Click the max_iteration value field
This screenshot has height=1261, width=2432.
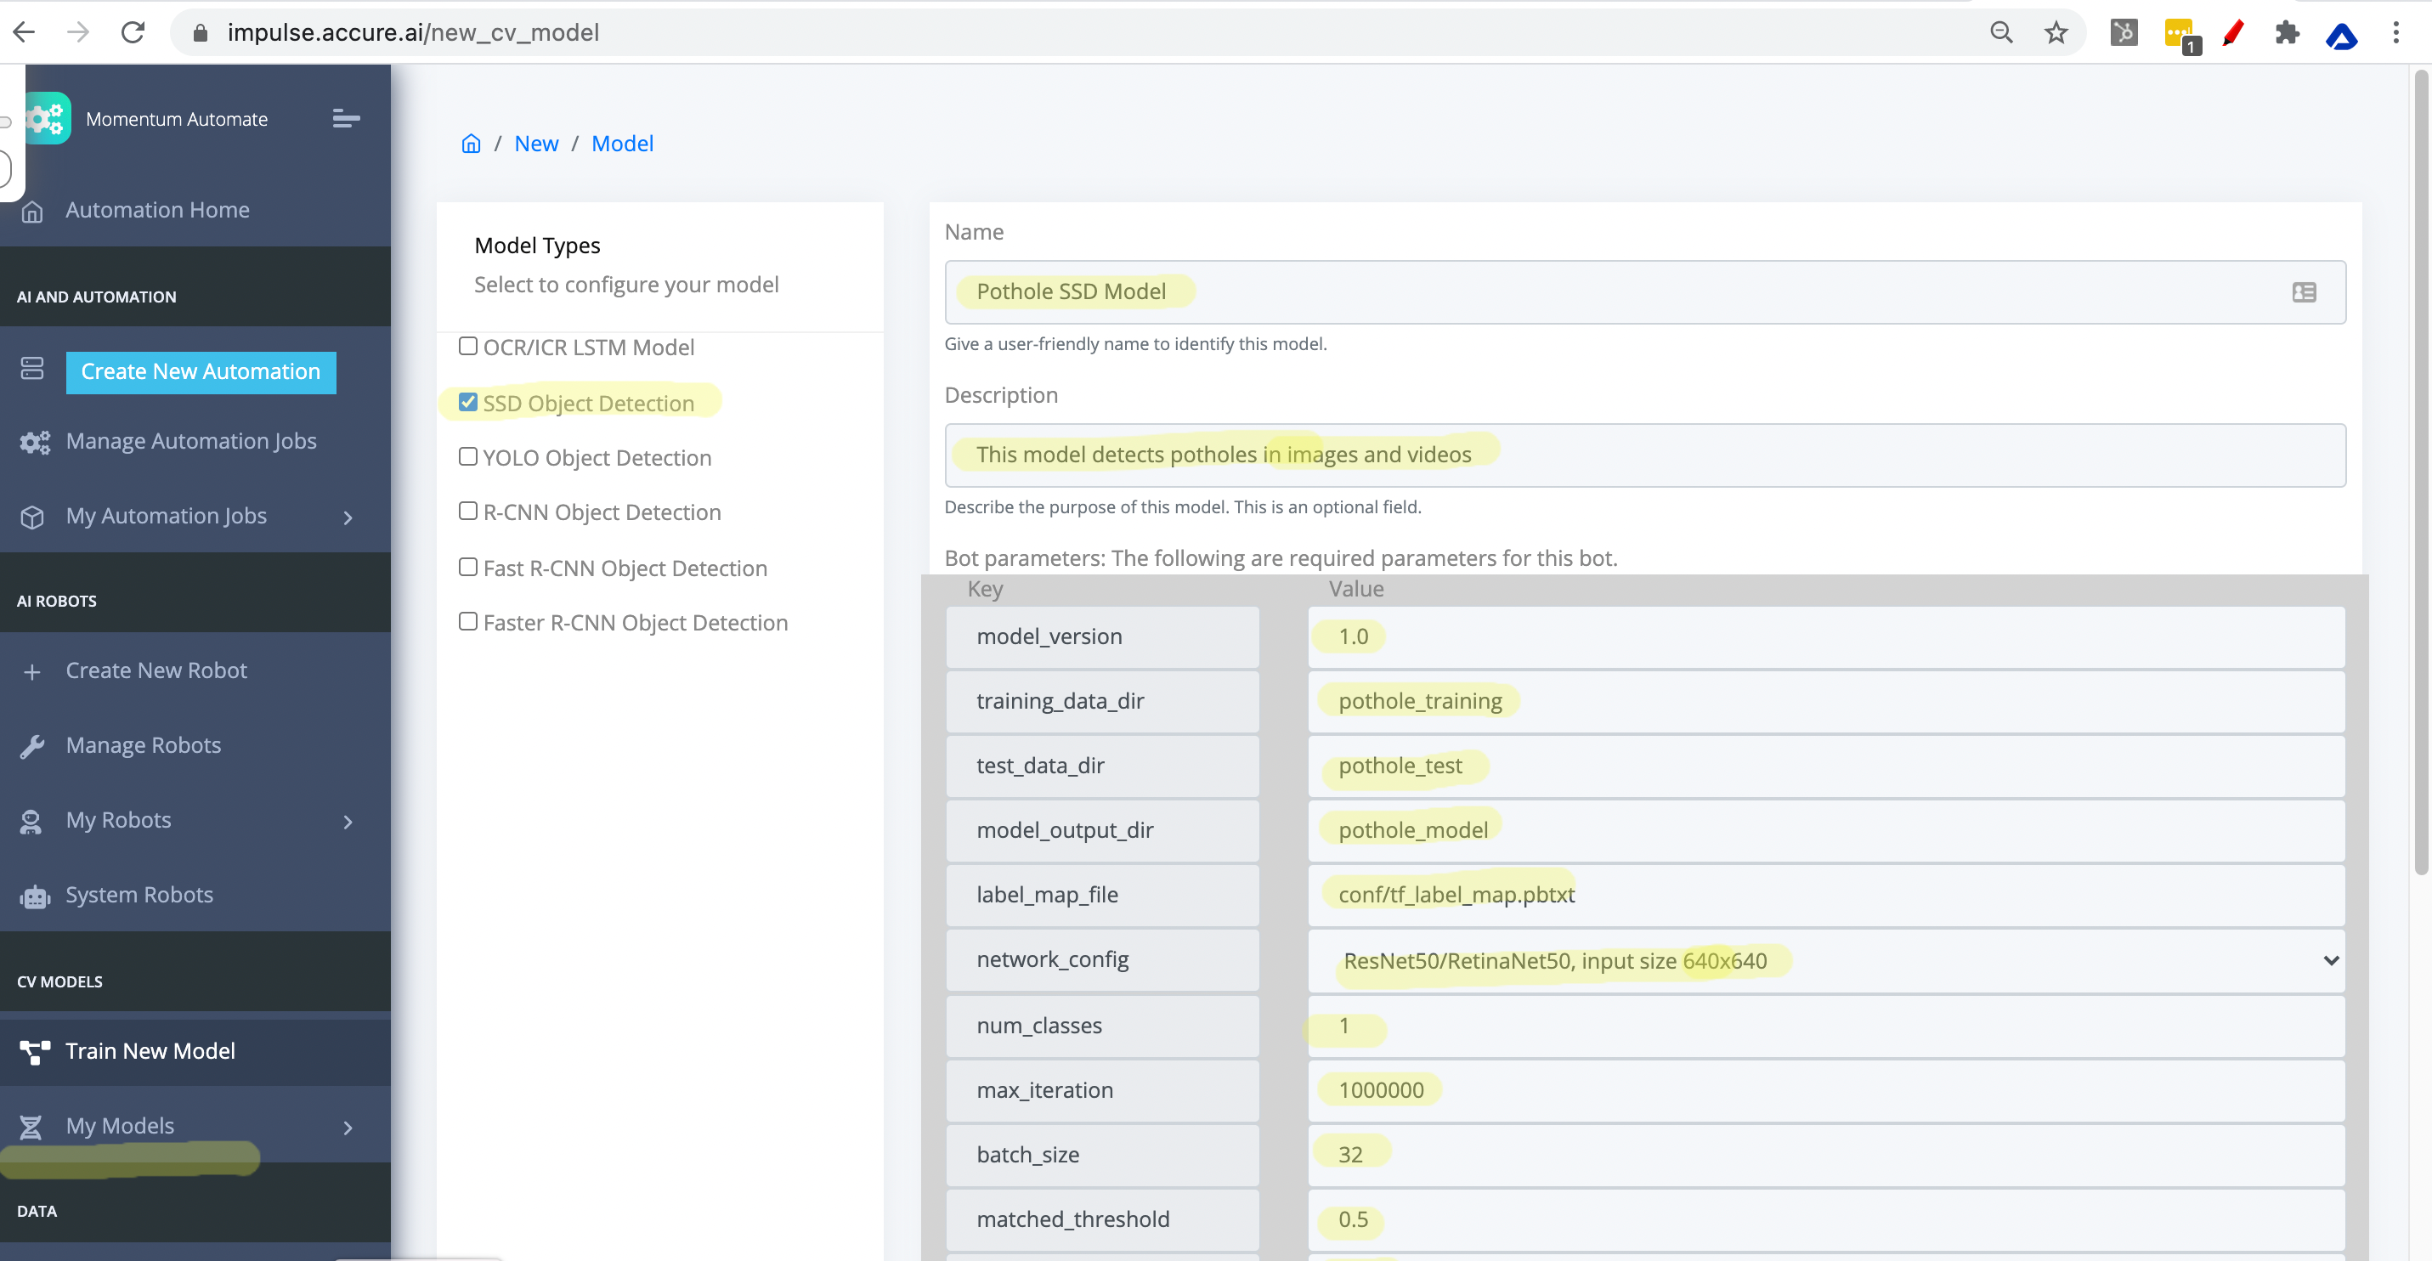(x=1826, y=1090)
